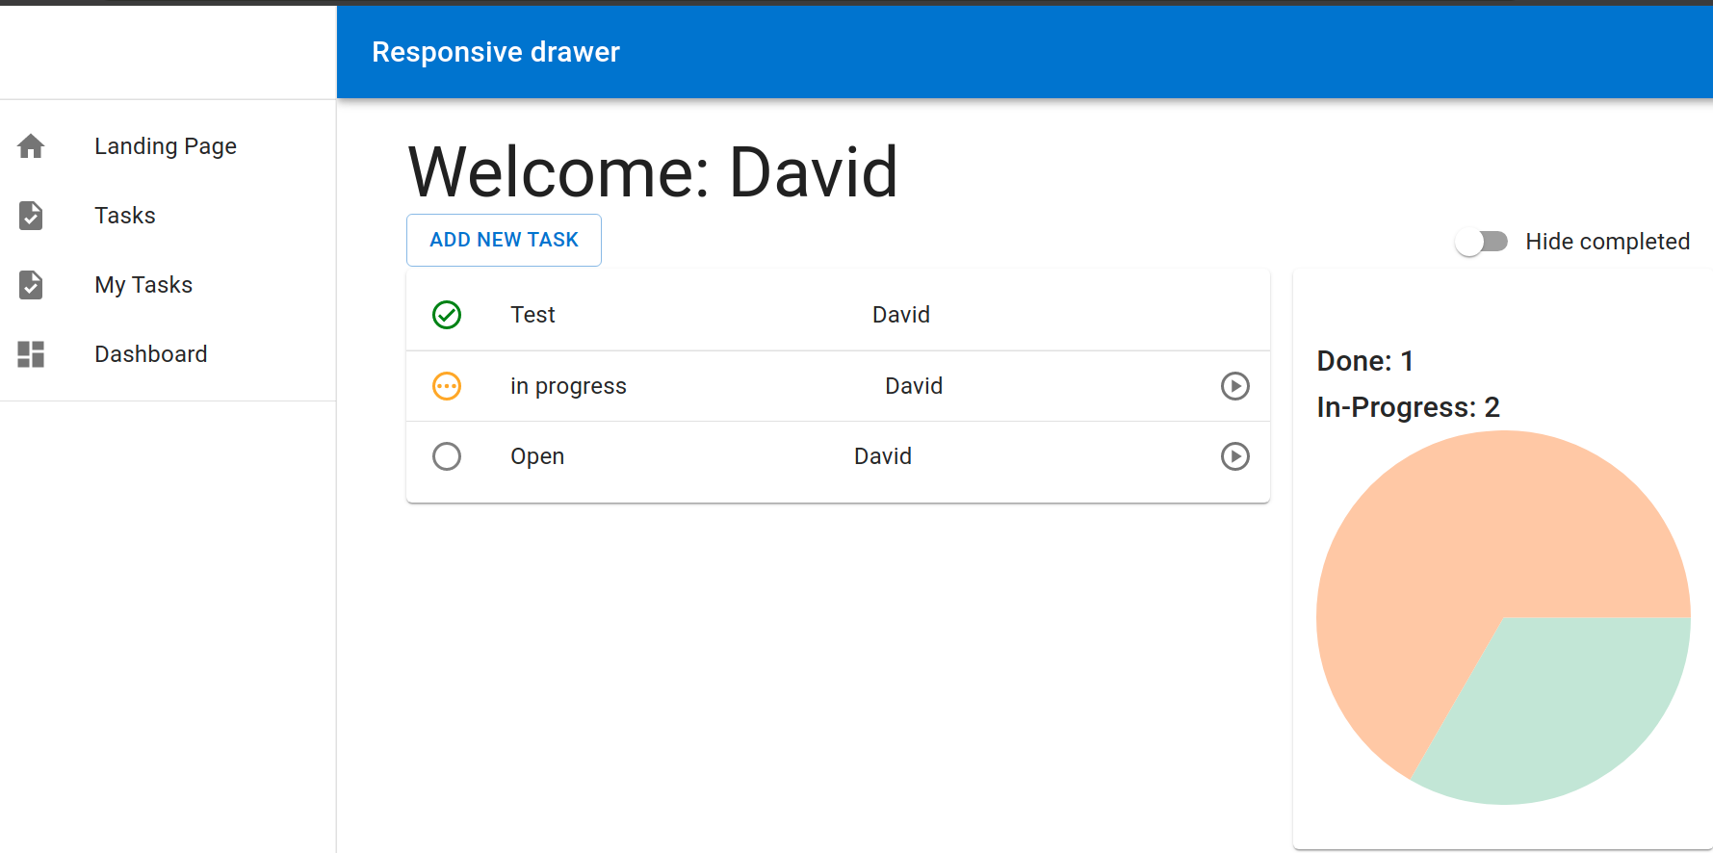Click David assignee on Open row
1713x853 pixels.
tap(883, 456)
